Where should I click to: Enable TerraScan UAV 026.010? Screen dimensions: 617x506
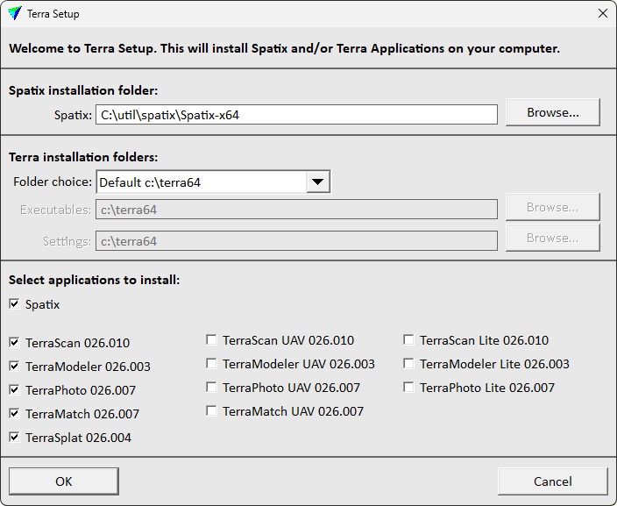[x=211, y=340]
